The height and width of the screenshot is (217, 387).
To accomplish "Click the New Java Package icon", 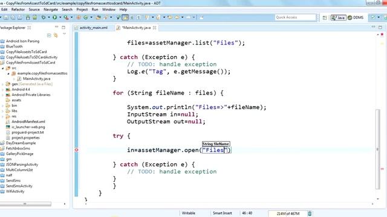I will click(79, 17).
